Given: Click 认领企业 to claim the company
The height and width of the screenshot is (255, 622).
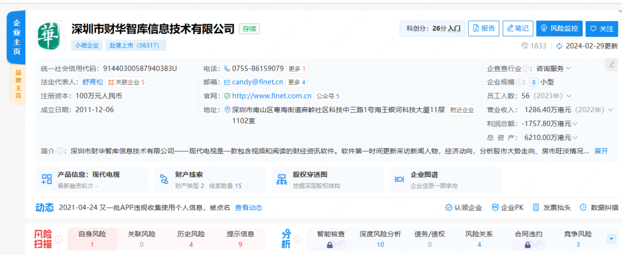Looking at the screenshot, I should point(464,208).
